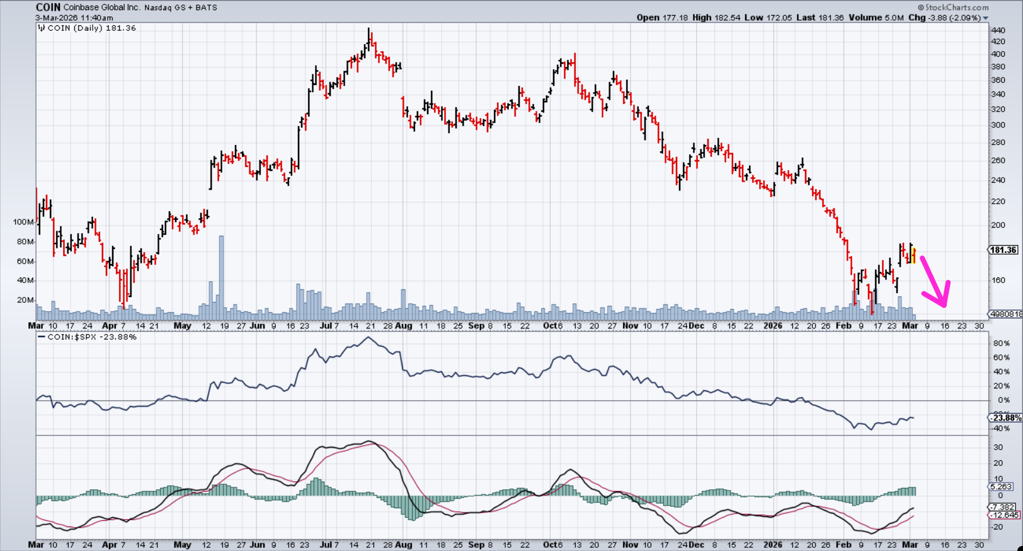Click the line legend icon before COIN:$SPX
The image size is (1023, 551).
(x=42, y=337)
